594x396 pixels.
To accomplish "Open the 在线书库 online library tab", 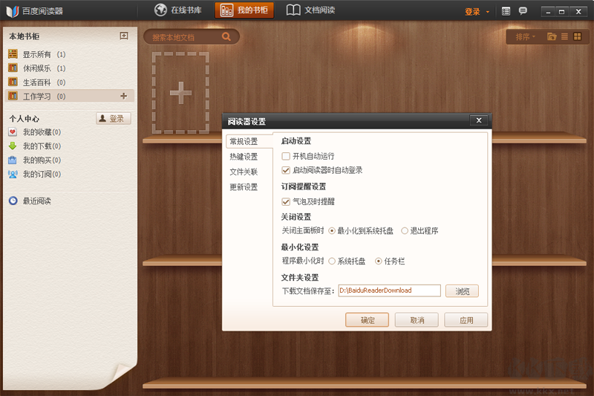I will pos(177,10).
